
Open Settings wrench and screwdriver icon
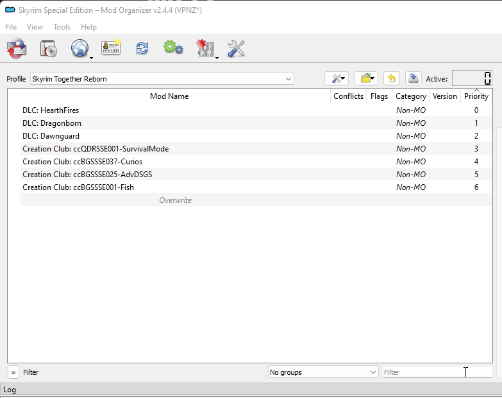point(237,49)
